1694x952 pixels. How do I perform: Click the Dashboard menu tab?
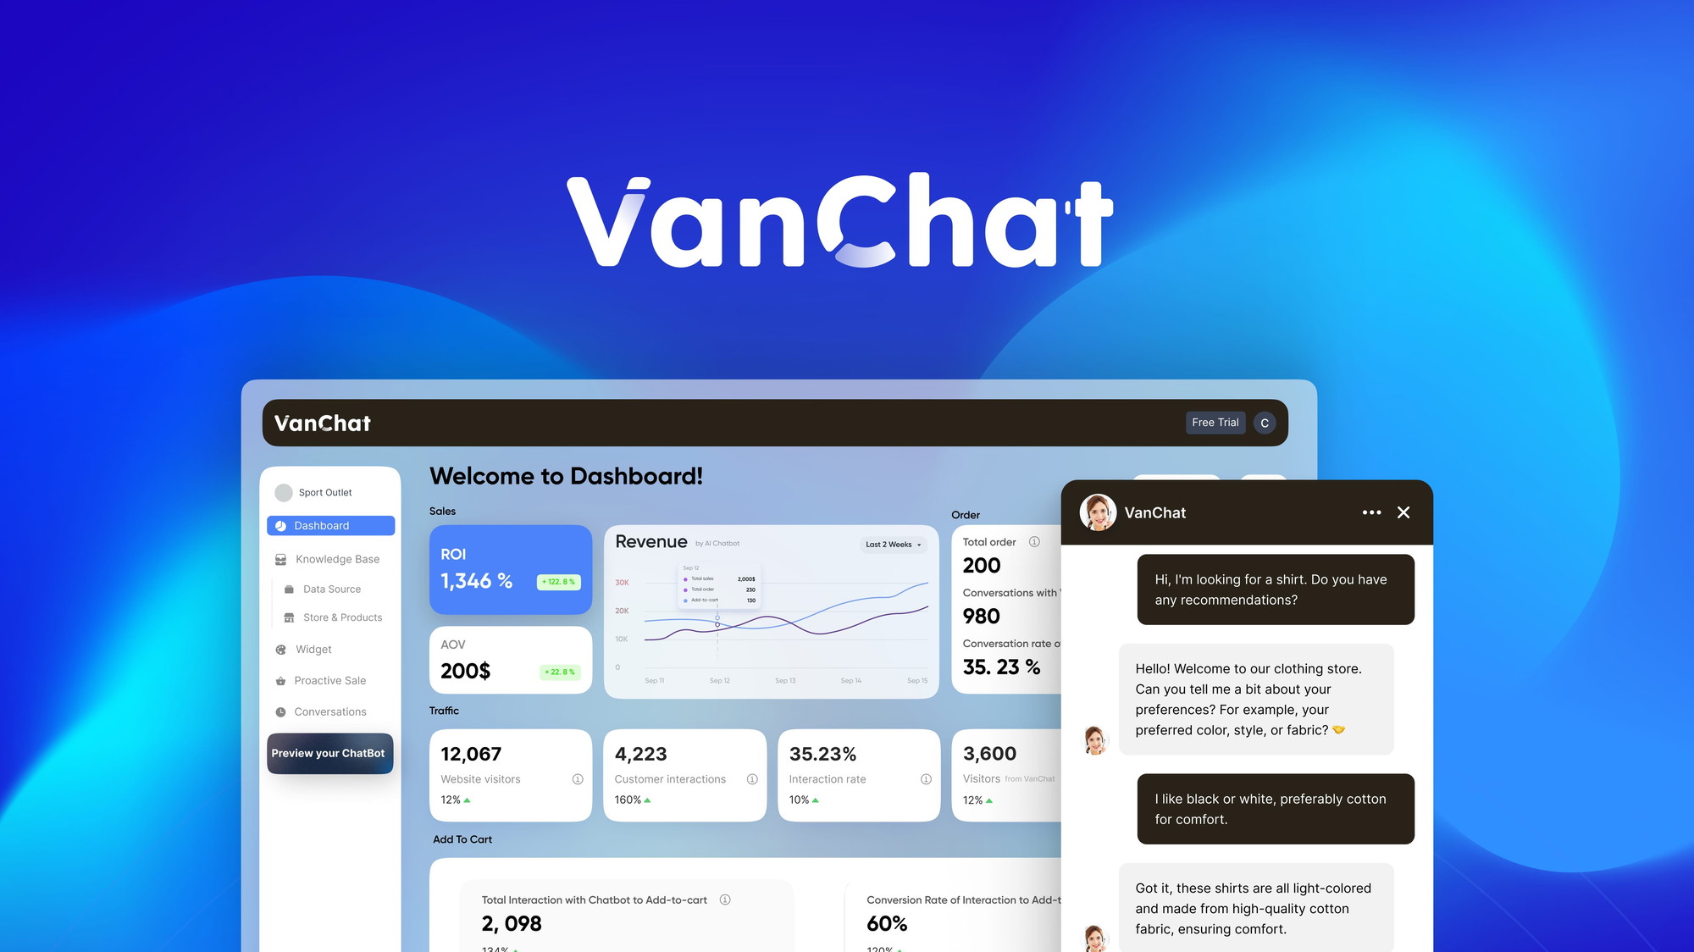point(329,525)
